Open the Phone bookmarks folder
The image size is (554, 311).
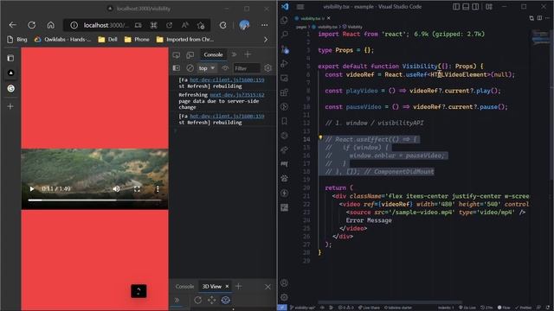[137, 40]
